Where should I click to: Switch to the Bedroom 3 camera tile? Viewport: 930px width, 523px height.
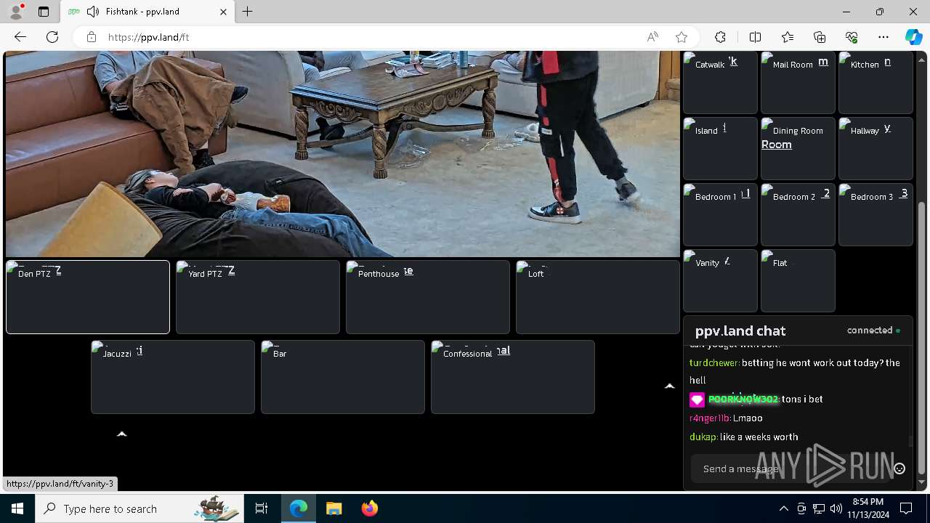point(876,214)
